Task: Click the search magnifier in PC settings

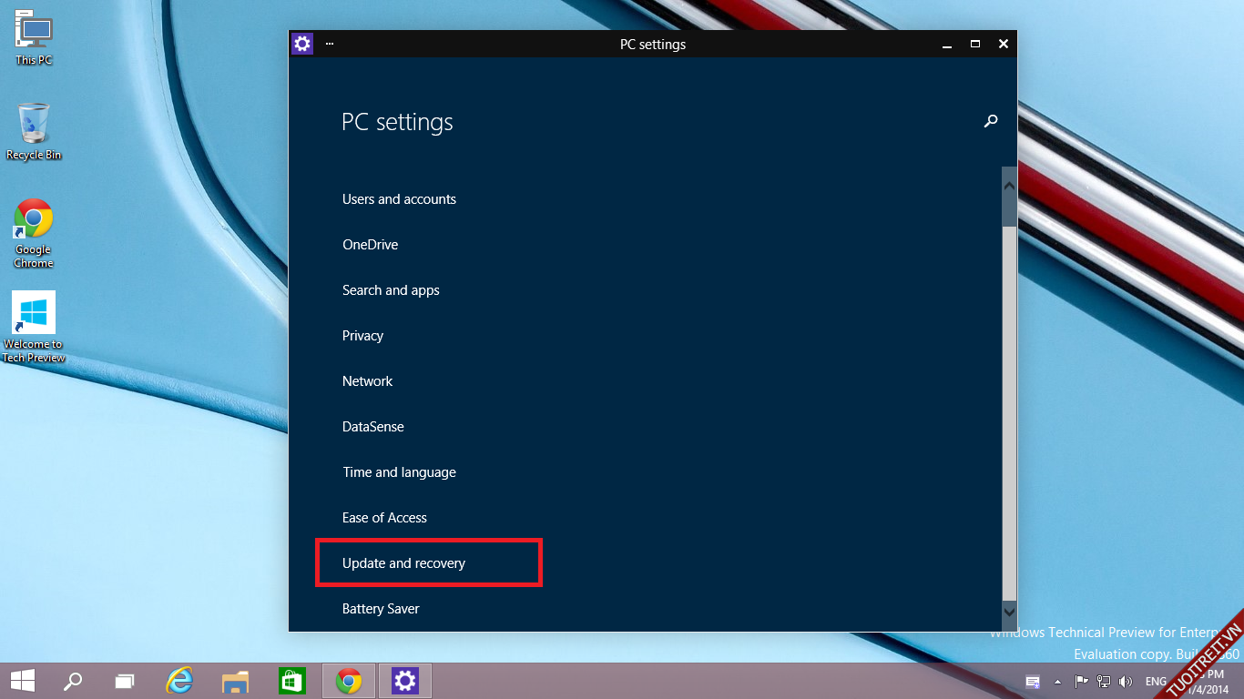Action: [x=991, y=121]
